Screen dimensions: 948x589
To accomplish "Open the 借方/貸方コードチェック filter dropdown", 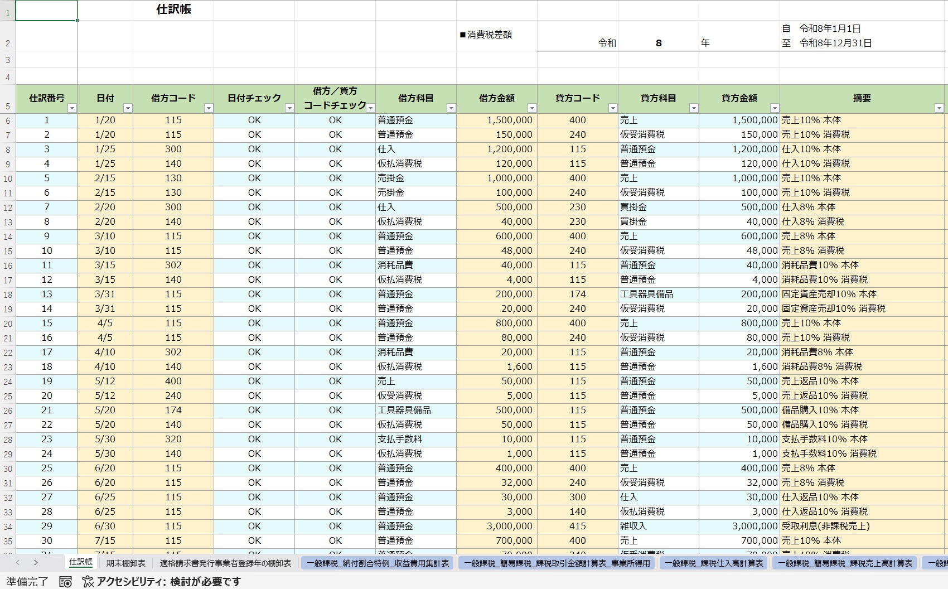I will [370, 108].
